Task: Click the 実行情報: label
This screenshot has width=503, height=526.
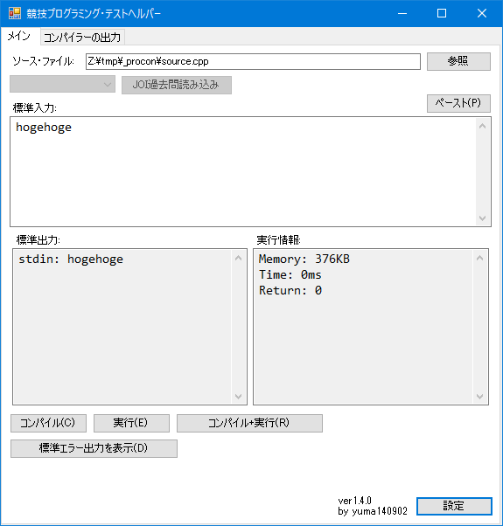Action: tap(279, 240)
